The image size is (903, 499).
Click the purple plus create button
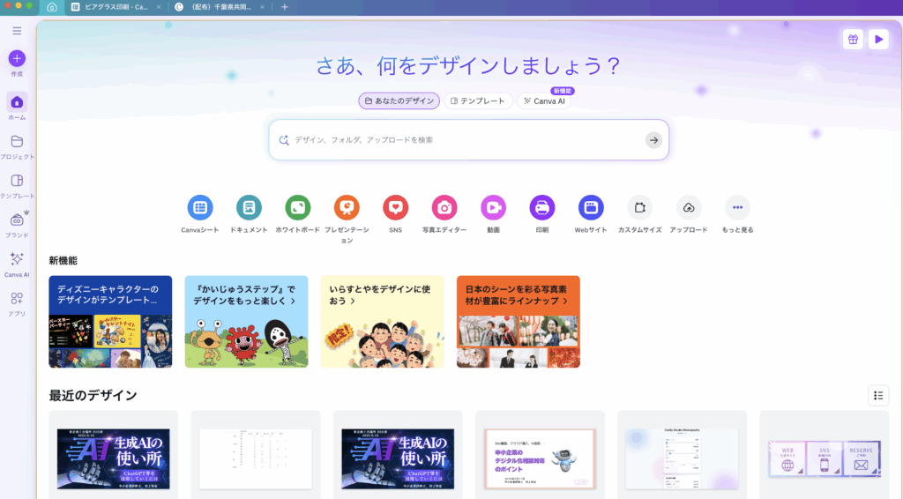tap(17, 58)
